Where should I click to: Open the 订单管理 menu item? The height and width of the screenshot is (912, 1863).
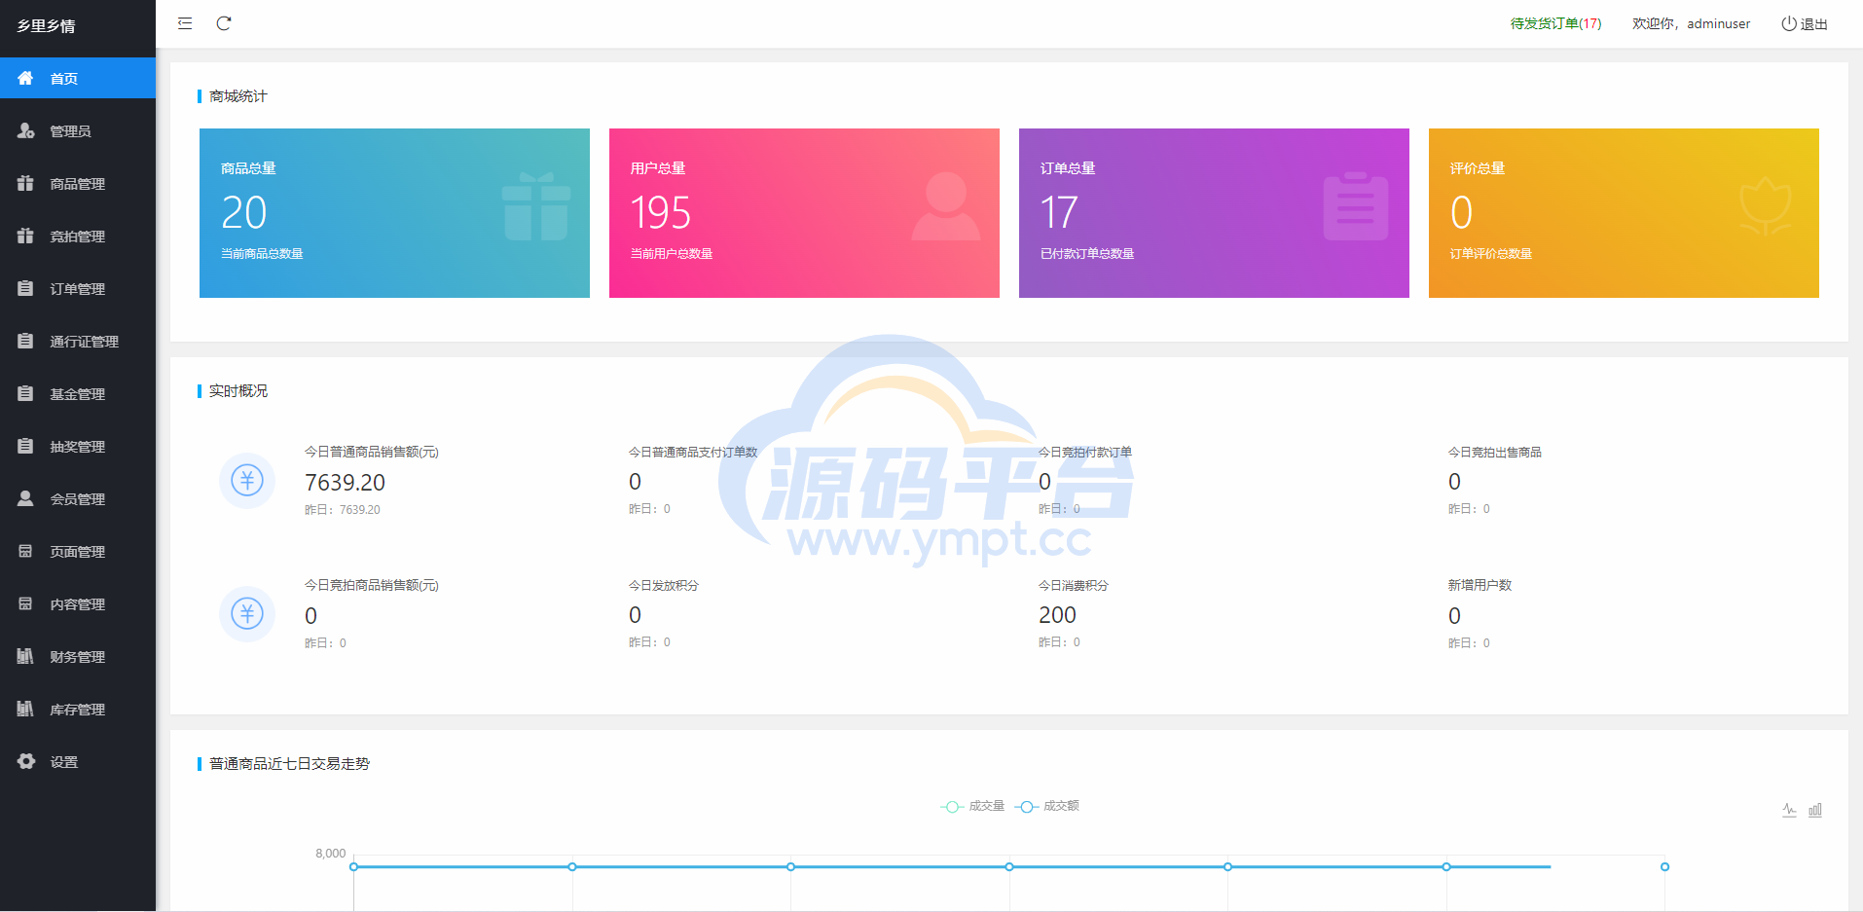(78, 288)
